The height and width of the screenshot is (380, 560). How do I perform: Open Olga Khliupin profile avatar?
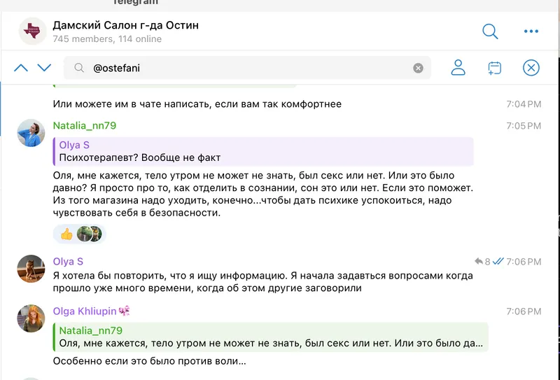click(x=31, y=318)
